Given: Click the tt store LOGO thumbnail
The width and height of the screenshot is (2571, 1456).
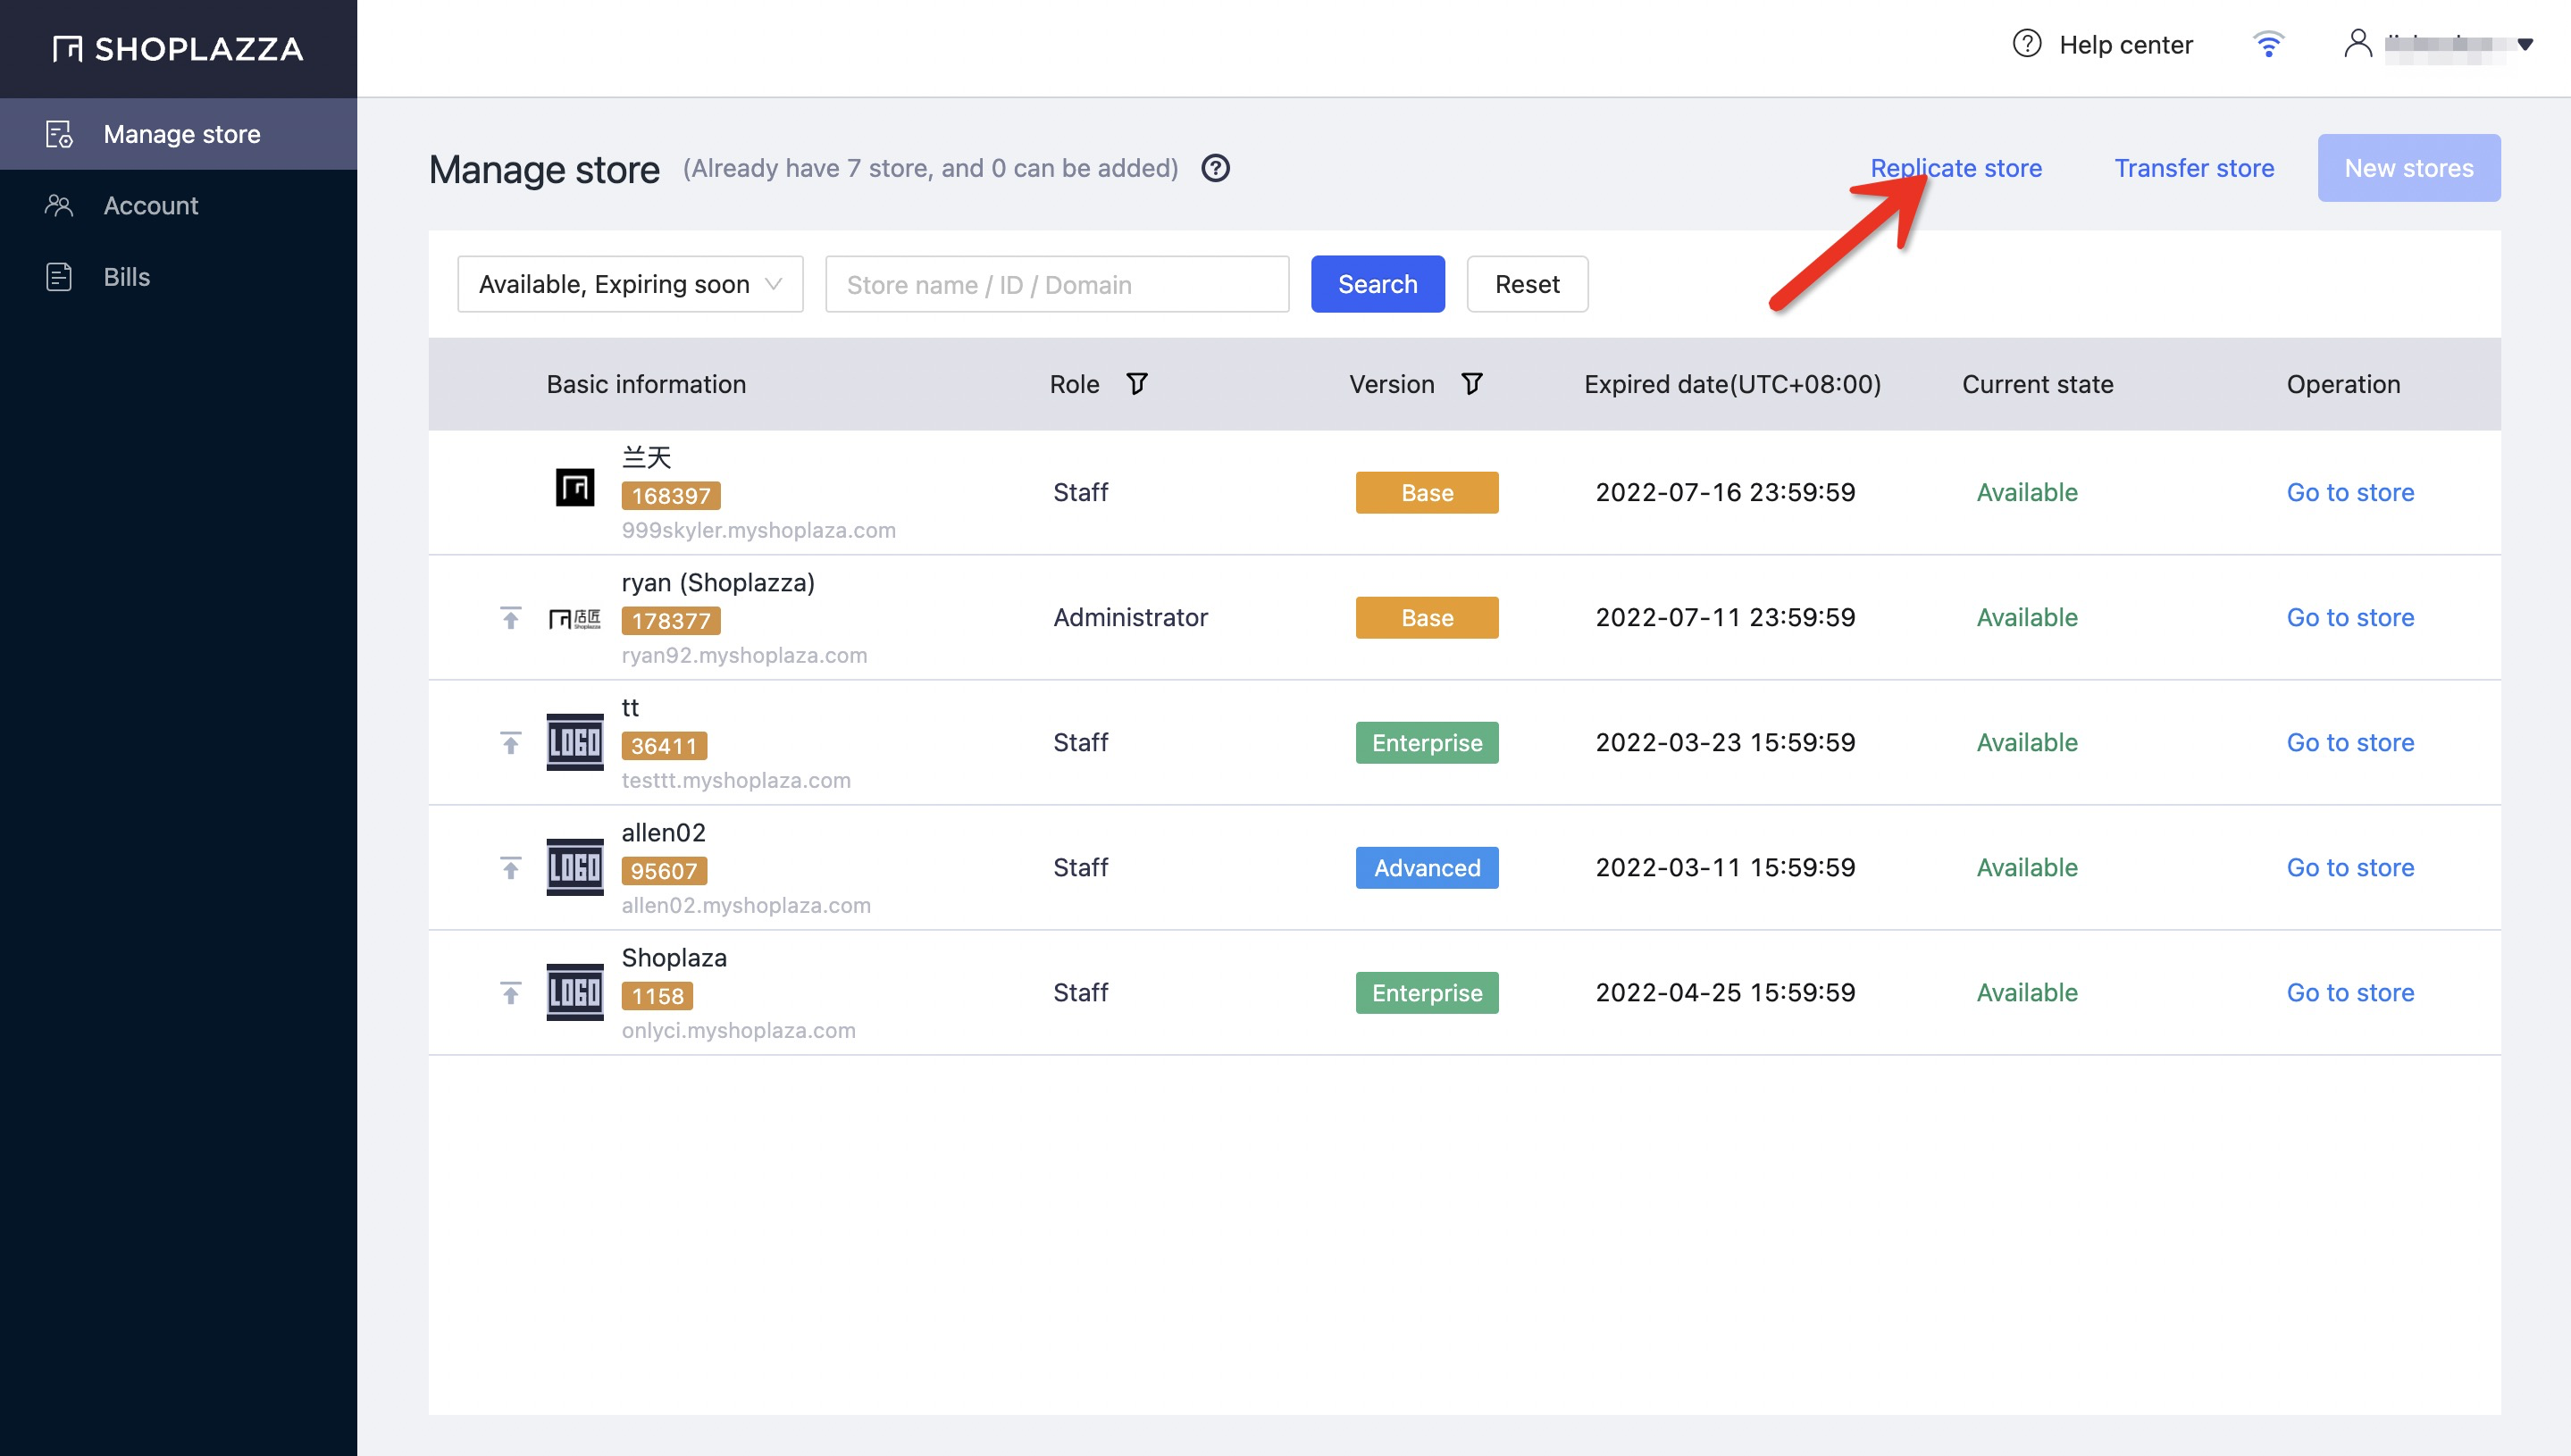Looking at the screenshot, I should [x=575, y=743].
